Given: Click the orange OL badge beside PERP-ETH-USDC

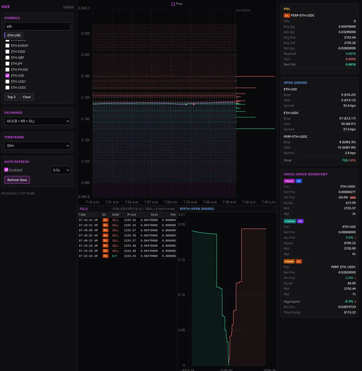Looking at the screenshot, I should tap(287, 15).
